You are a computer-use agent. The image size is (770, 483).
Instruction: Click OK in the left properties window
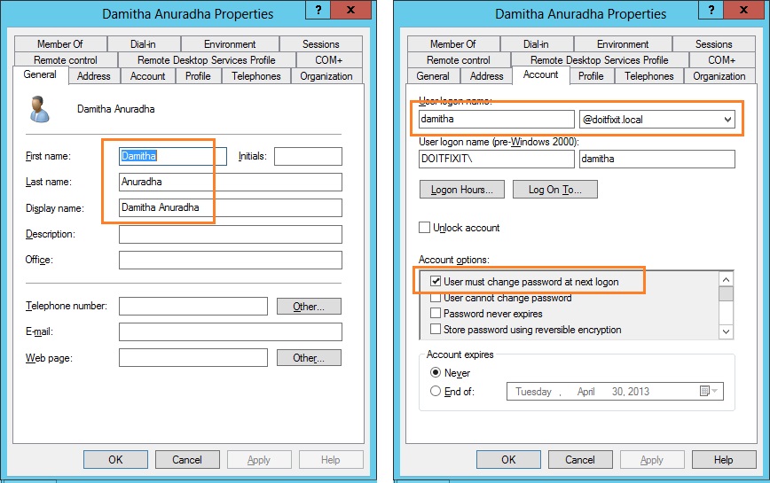click(x=115, y=459)
